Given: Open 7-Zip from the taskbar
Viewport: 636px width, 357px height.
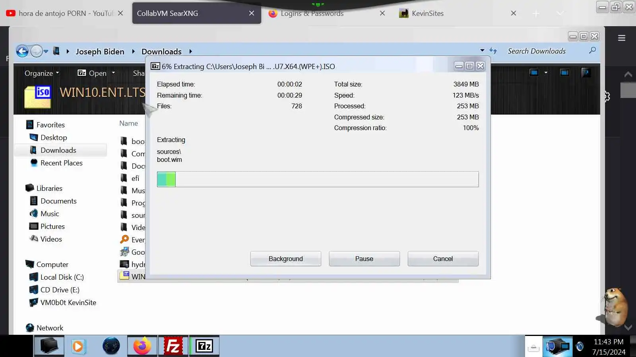Looking at the screenshot, I should tap(204, 346).
